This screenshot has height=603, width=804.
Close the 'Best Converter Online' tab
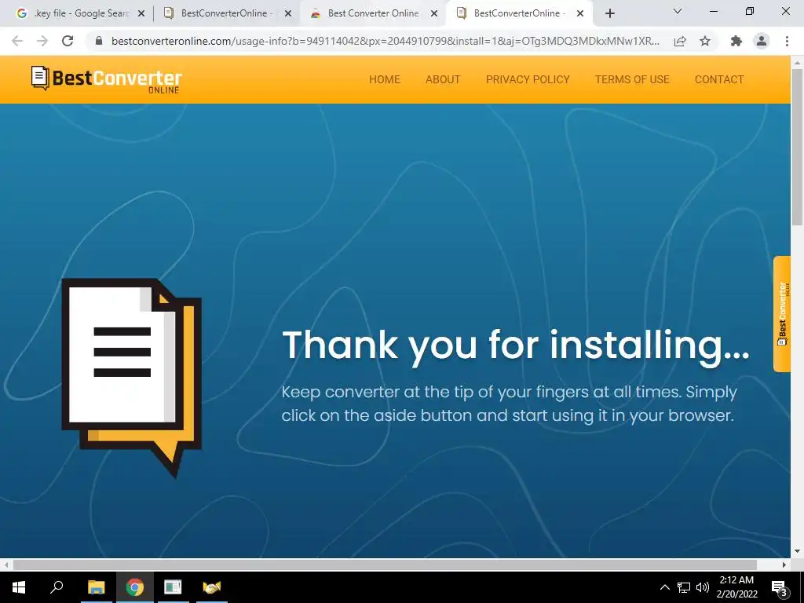click(x=433, y=13)
